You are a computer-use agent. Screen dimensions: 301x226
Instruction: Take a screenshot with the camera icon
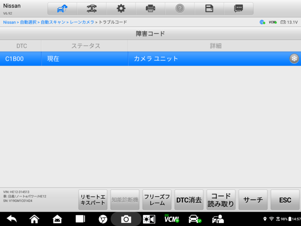(126, 219)
